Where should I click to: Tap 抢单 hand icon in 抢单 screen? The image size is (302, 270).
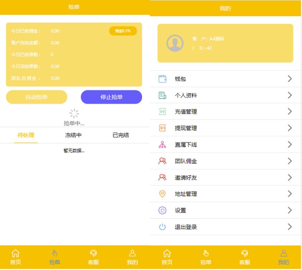[55, 253]
